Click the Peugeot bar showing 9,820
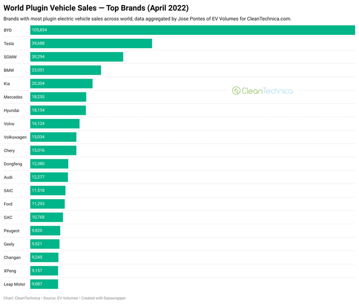Viewport: 359px width, 304px height. point(45,231)
